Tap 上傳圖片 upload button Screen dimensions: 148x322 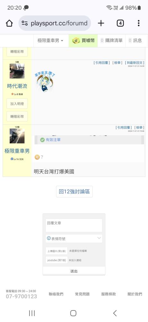pos(57,251)
